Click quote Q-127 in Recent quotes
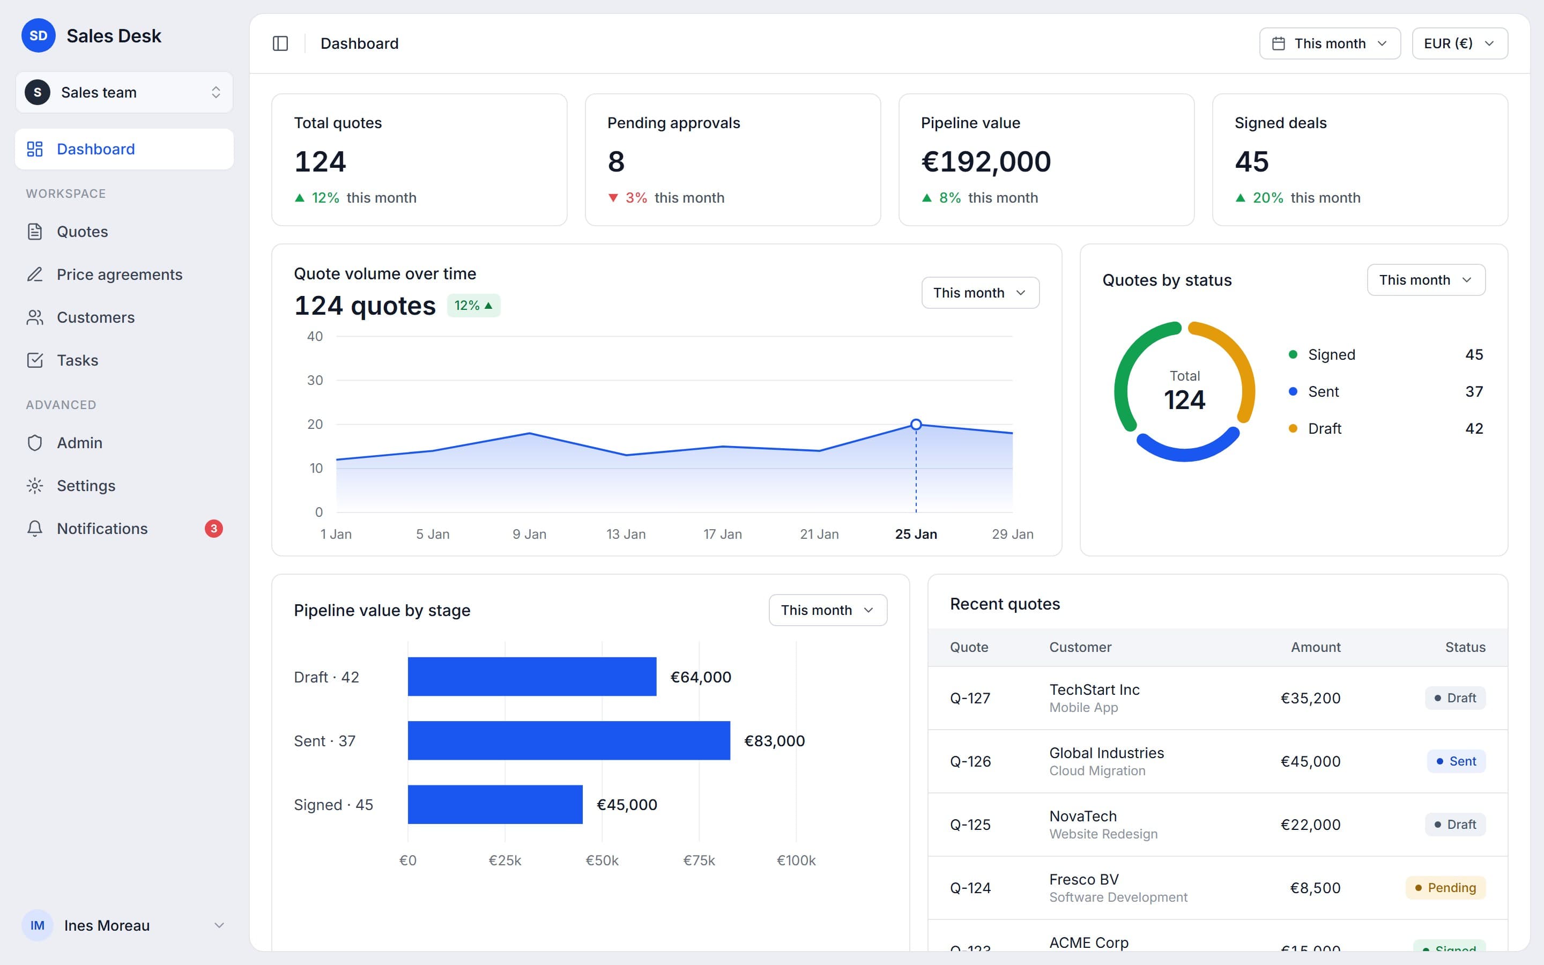1544x965 pixels. pyautogui.click(x=970, y=698)
